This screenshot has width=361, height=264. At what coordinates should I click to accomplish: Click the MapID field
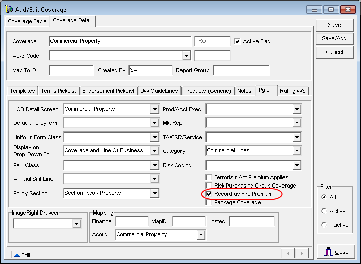(189, 221)
